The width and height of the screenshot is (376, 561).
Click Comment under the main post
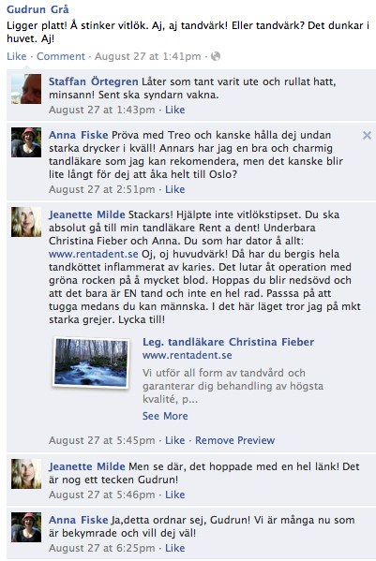61,56
